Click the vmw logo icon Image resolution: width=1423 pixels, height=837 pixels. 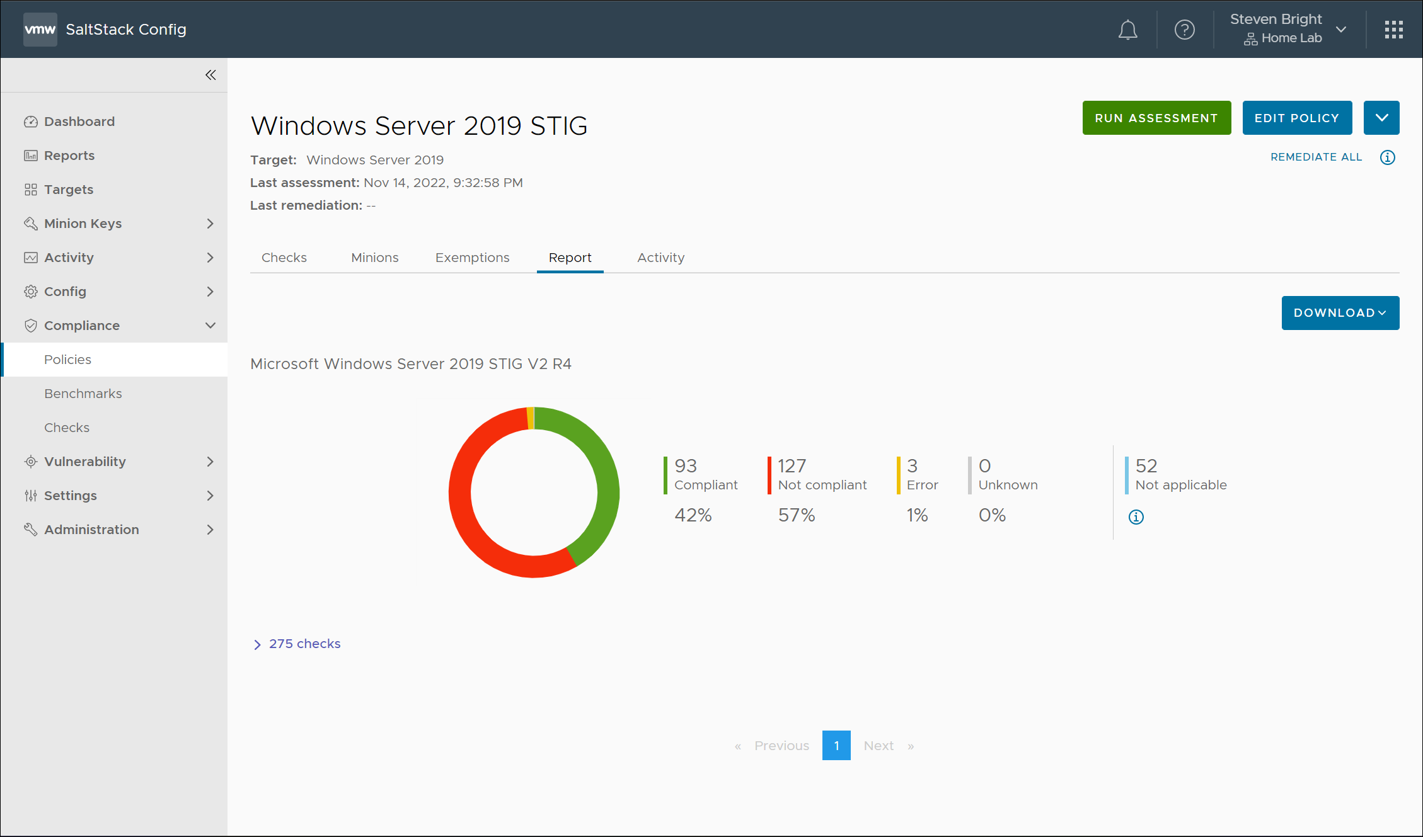click(40, 30)
